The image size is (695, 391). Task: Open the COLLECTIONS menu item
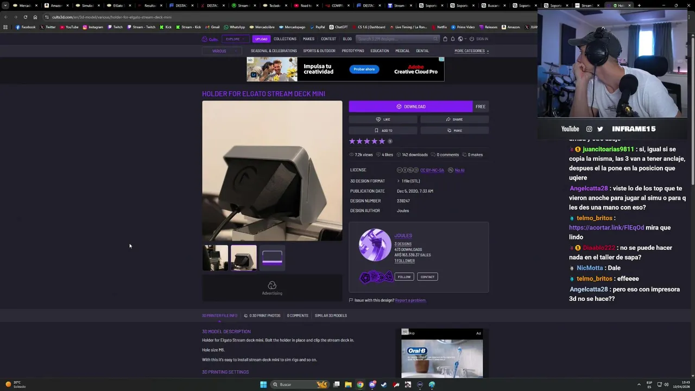click(285, 39)
